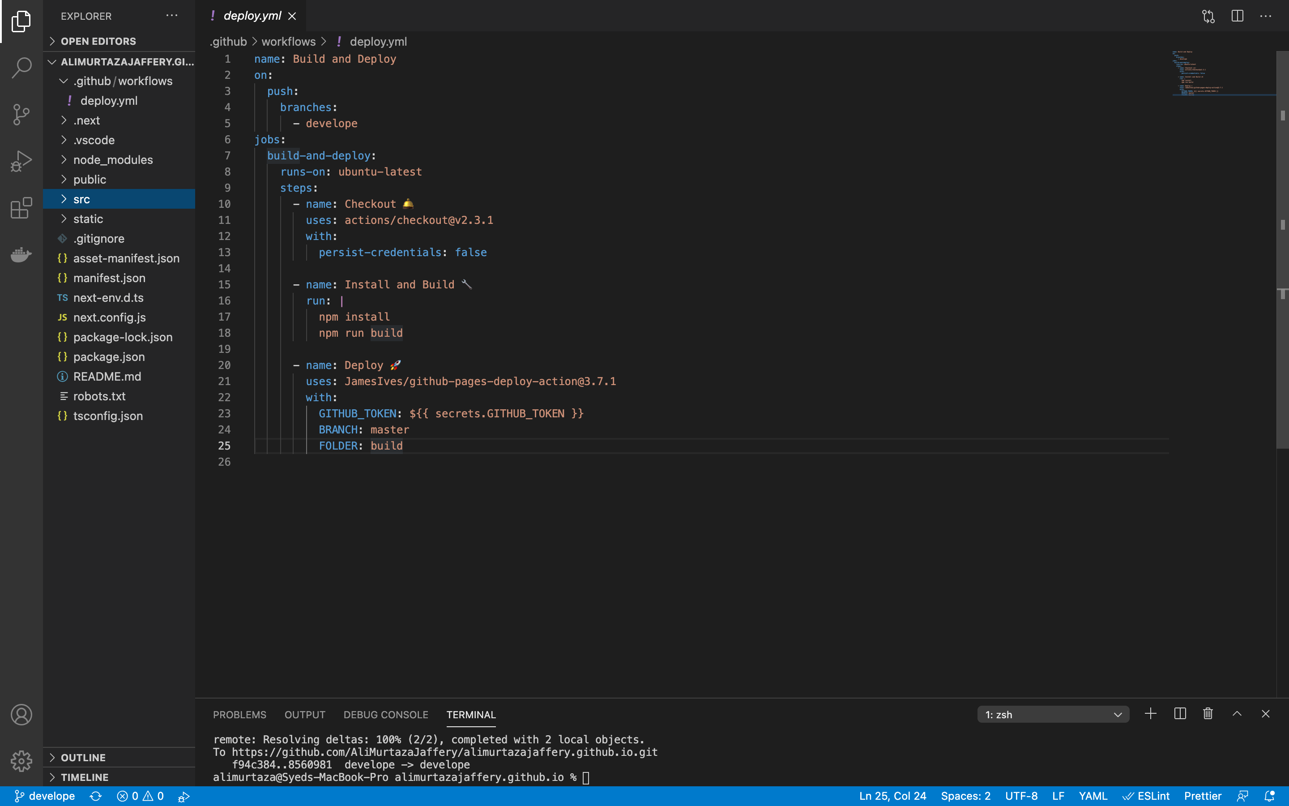The height and width of the screenshot is (806, 1289).
Task: Click the debug run icon in status bar
Action: pos(184,797)
